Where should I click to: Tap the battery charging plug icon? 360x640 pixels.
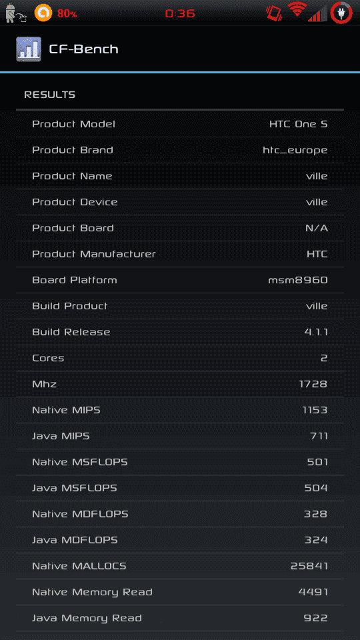click(x=341, y=13)
